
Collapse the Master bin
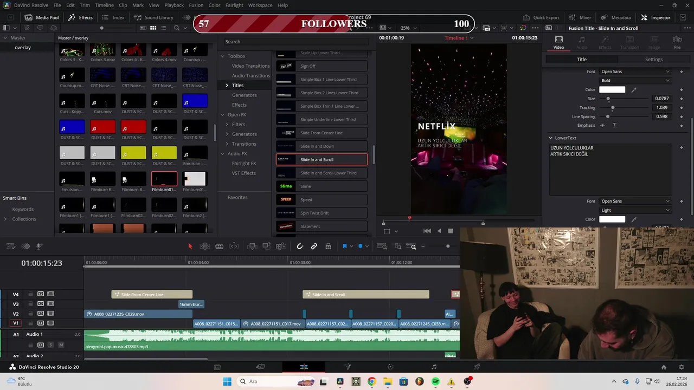click(5, 38)
